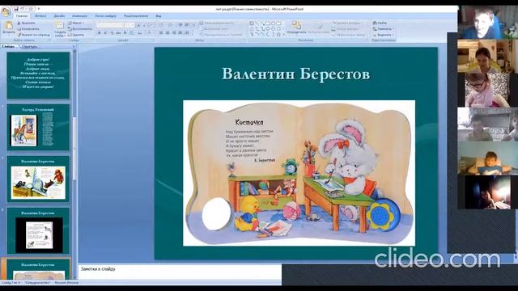Toggle bold formatting
The image size is (518, 291).
(x=99, y=33)
